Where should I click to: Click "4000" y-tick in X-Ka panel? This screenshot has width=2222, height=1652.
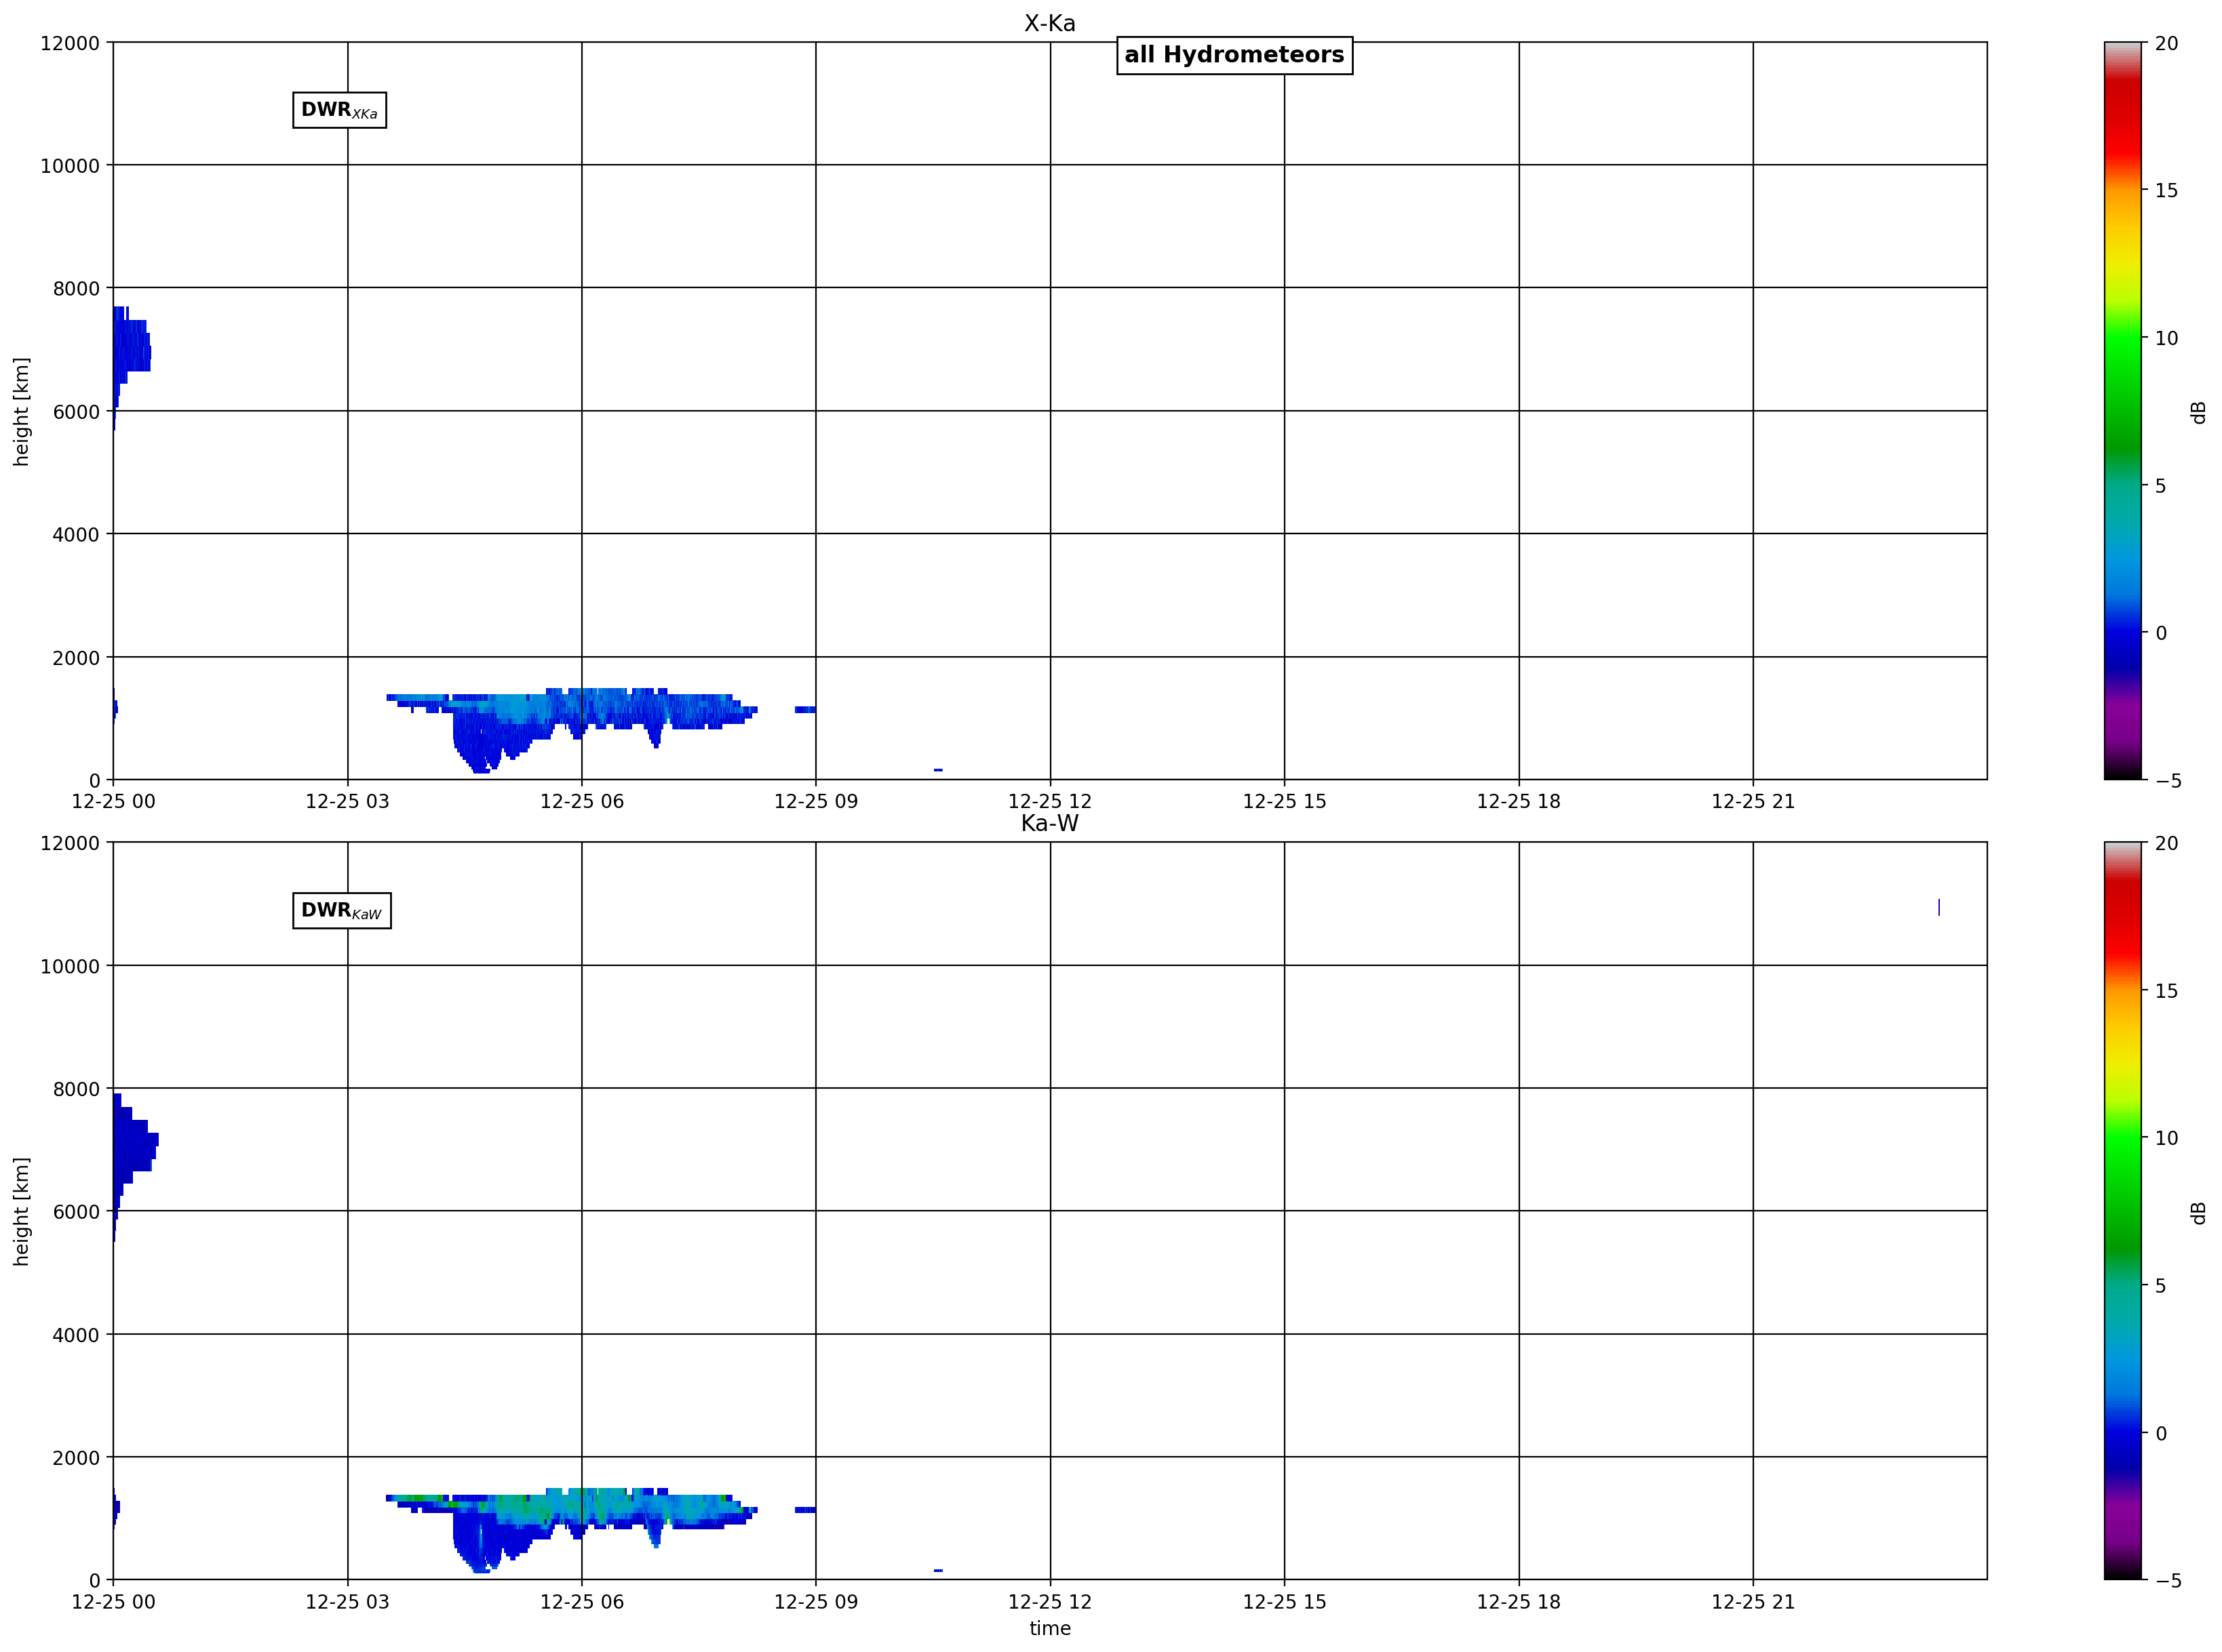click(76, 535)
